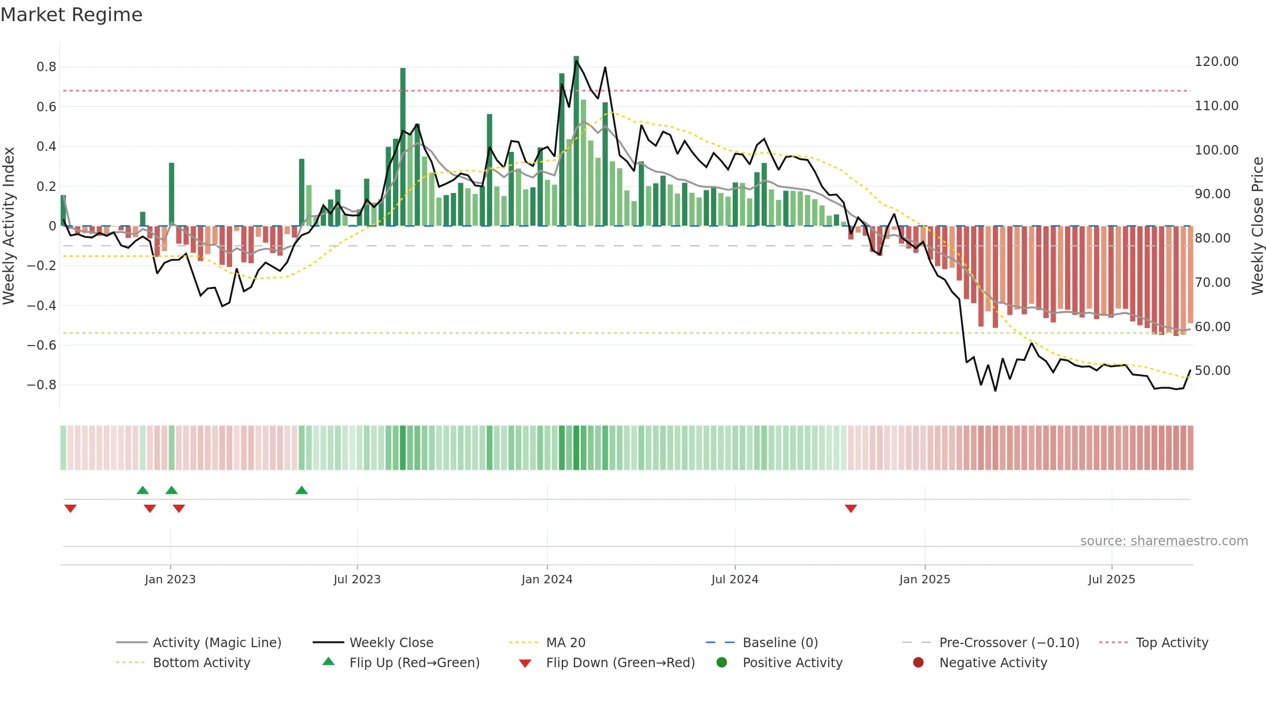Click the Jul 2025 x-axis label
Viewport: 1266px width, 712px height.
[x=1111, y=579]
